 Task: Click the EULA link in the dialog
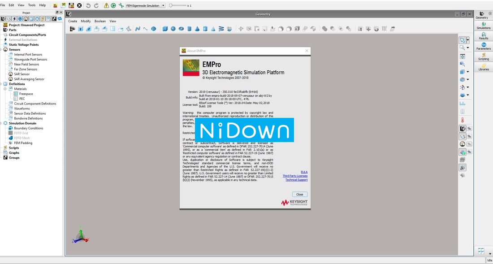[305, 172]
